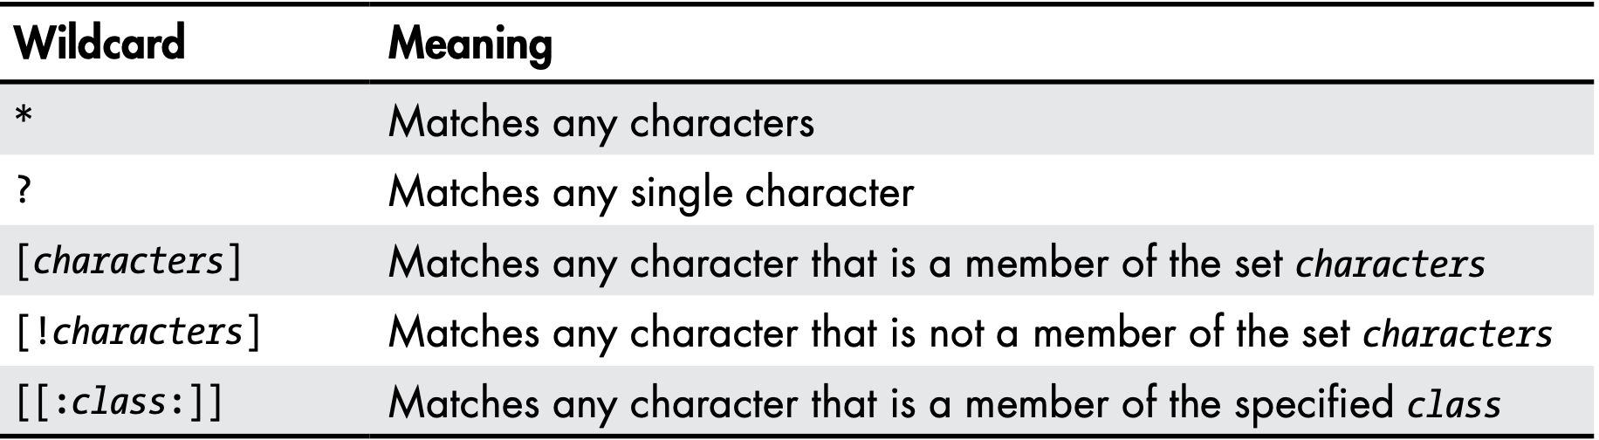Screen dimensions: 1599x440
Task: Click the 'not a member of the set' description
Action: tap(970, 333)
